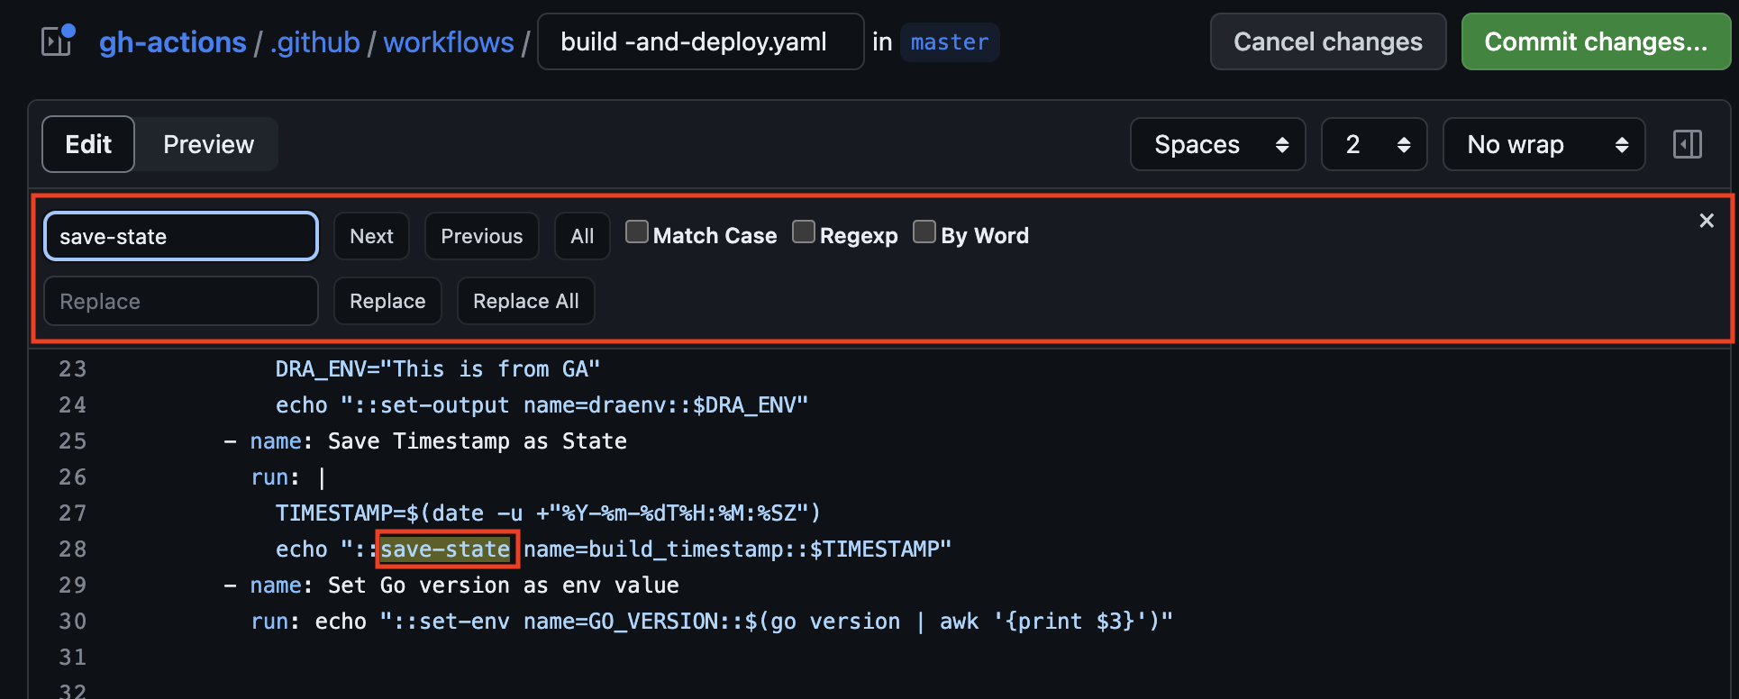1739x699 pixels.
Task: Enable the Regexp checkbox
Action: [x=803, y=232]
